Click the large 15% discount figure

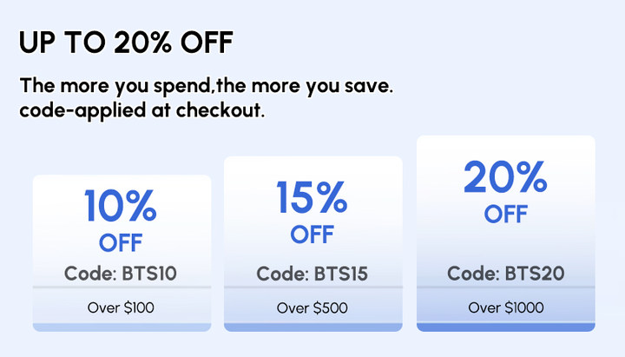(x=312, y=197)
